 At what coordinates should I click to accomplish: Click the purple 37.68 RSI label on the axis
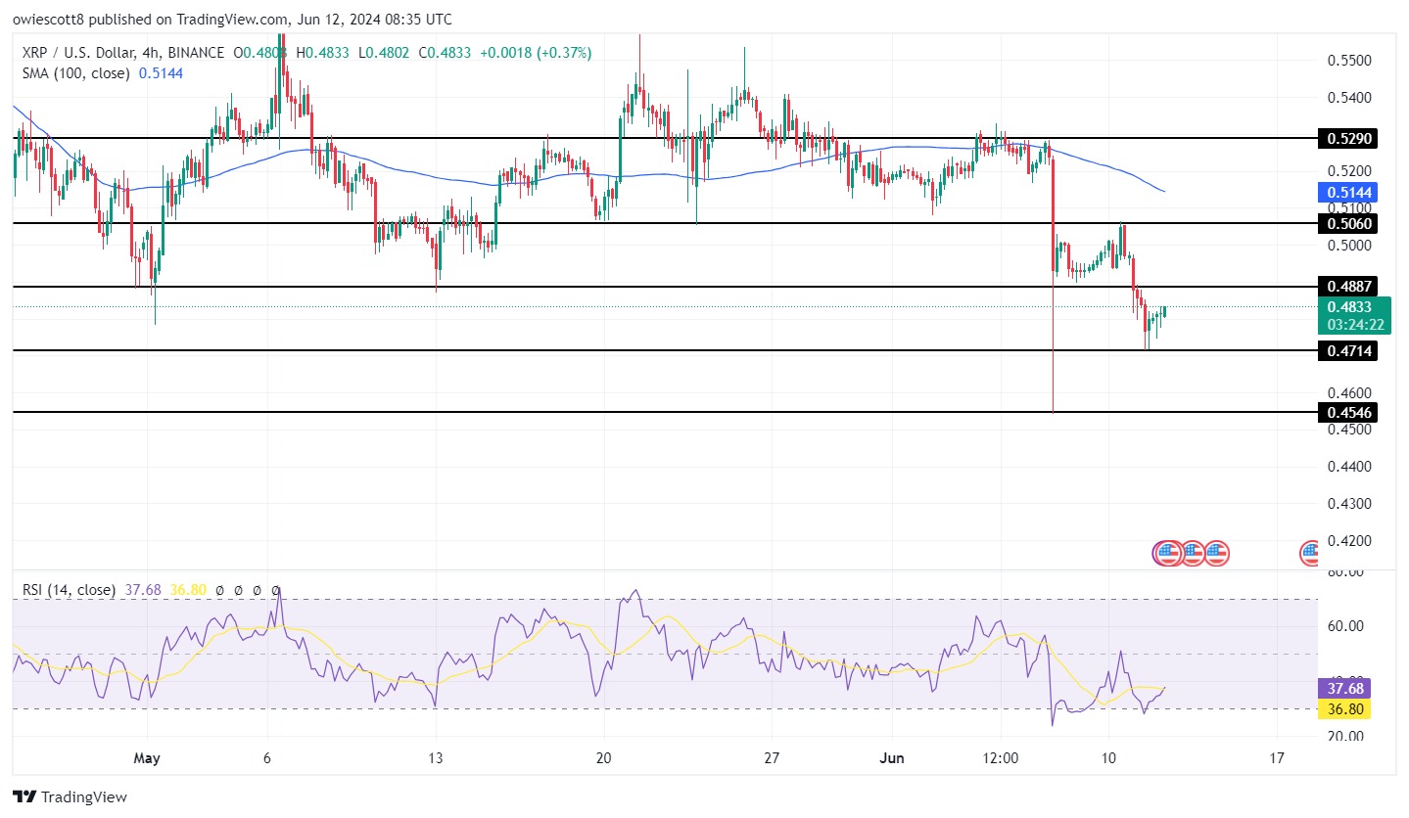(x=1345, y=688)
